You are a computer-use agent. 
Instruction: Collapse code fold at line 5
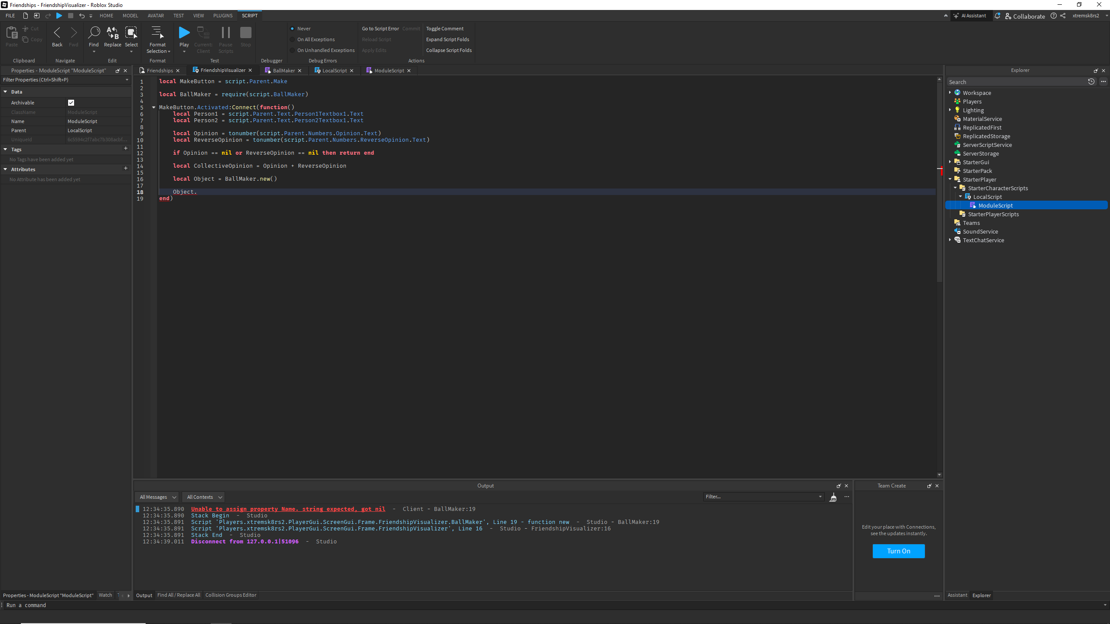pos(153,107)
